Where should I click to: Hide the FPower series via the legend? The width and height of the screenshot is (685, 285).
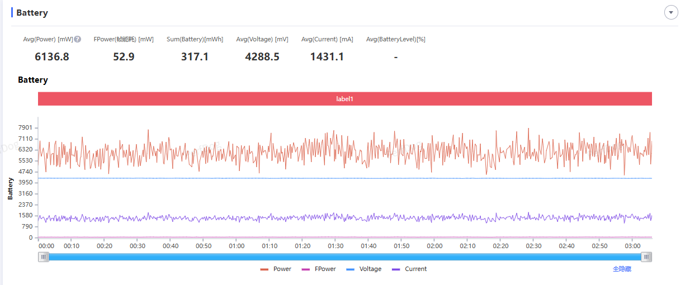pos(319,269)
